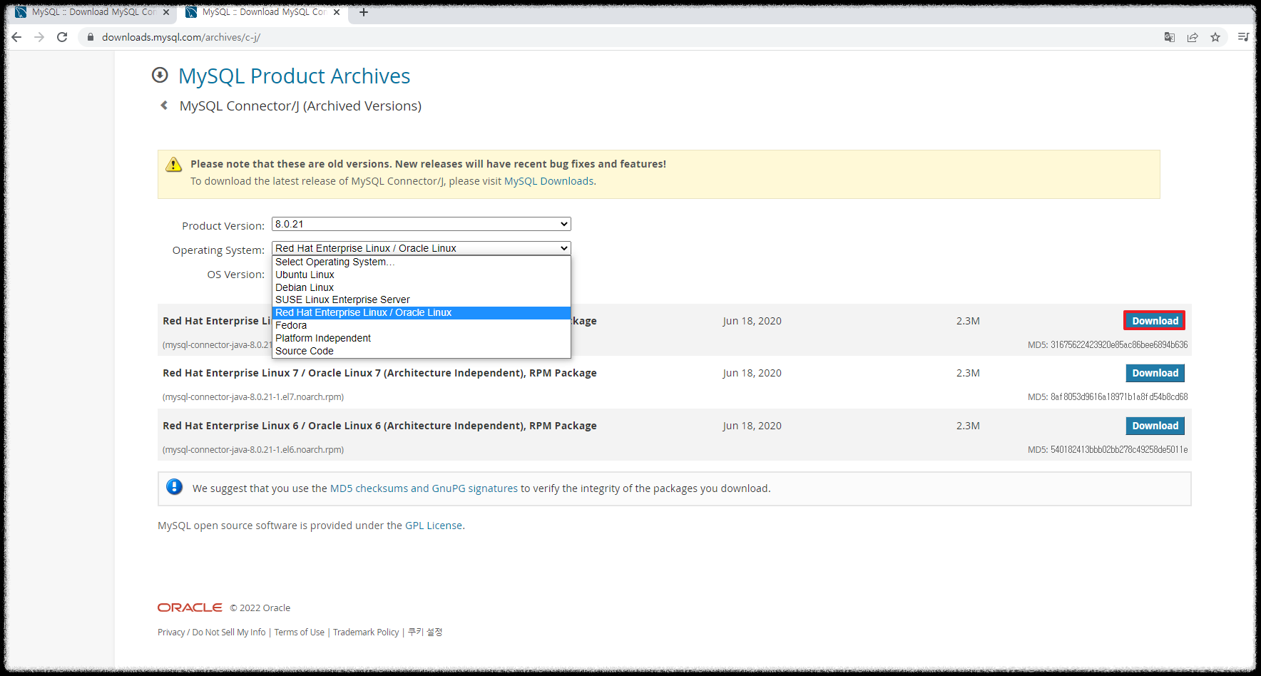This screenshot has width=1261, height=676.
Task: Click the download circle icon by MySQL Product Archives
Action: tap(160, 75)
